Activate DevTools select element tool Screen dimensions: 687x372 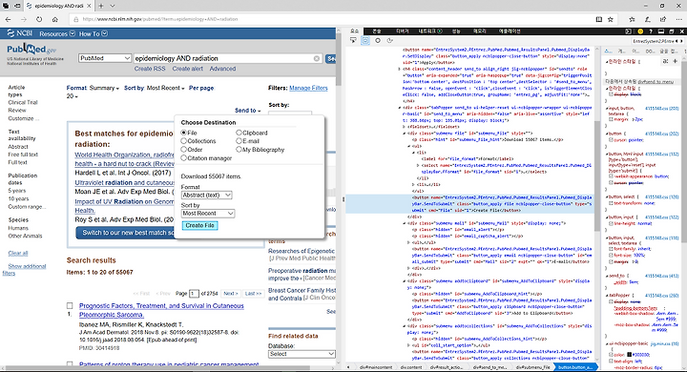(353, 40)
